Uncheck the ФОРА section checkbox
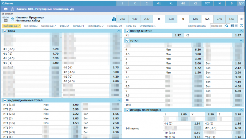The width and height of the screenshot is (246, 139). [x=5, y=31]
